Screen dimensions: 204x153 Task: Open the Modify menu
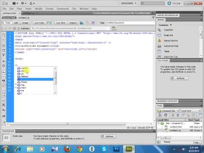38,9
